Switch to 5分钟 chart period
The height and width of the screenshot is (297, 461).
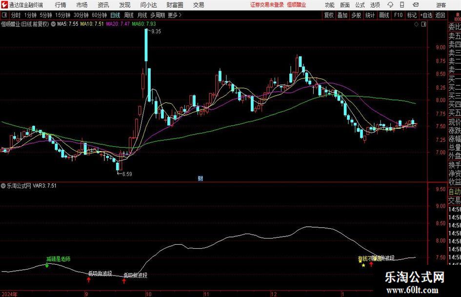(x=46, y=15)
